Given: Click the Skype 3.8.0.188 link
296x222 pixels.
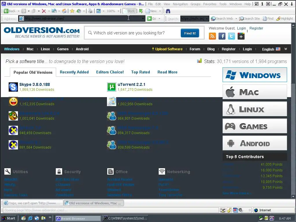Looking at the screenshot, I should coord(35,84).
